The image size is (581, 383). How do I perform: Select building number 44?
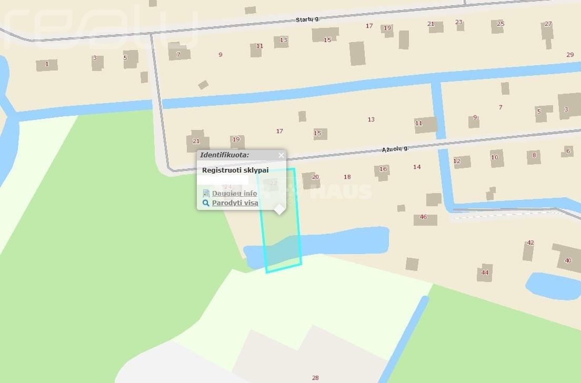point(485,273)
